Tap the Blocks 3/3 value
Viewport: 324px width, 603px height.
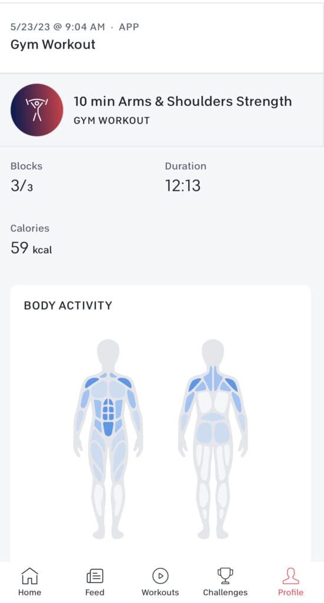pyautogui.click(x=22, y=185)
